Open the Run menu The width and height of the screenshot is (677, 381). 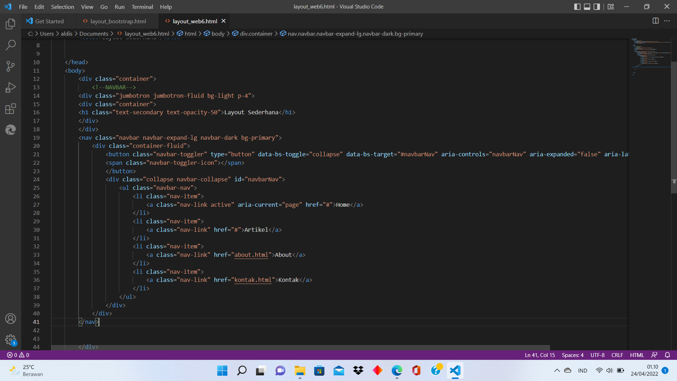pyautogui.click(x=119, y=7)
